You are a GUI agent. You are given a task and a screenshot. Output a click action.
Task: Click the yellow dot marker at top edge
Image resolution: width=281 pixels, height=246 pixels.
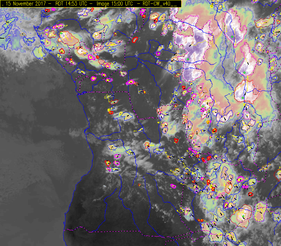212,6
